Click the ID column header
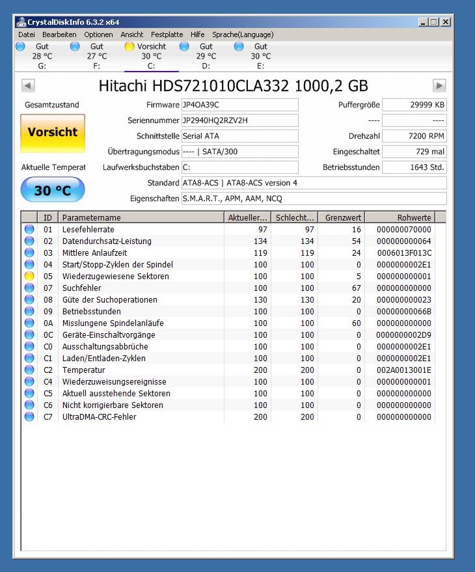Screen dimensions: 475x572 (x=47, y=218)
